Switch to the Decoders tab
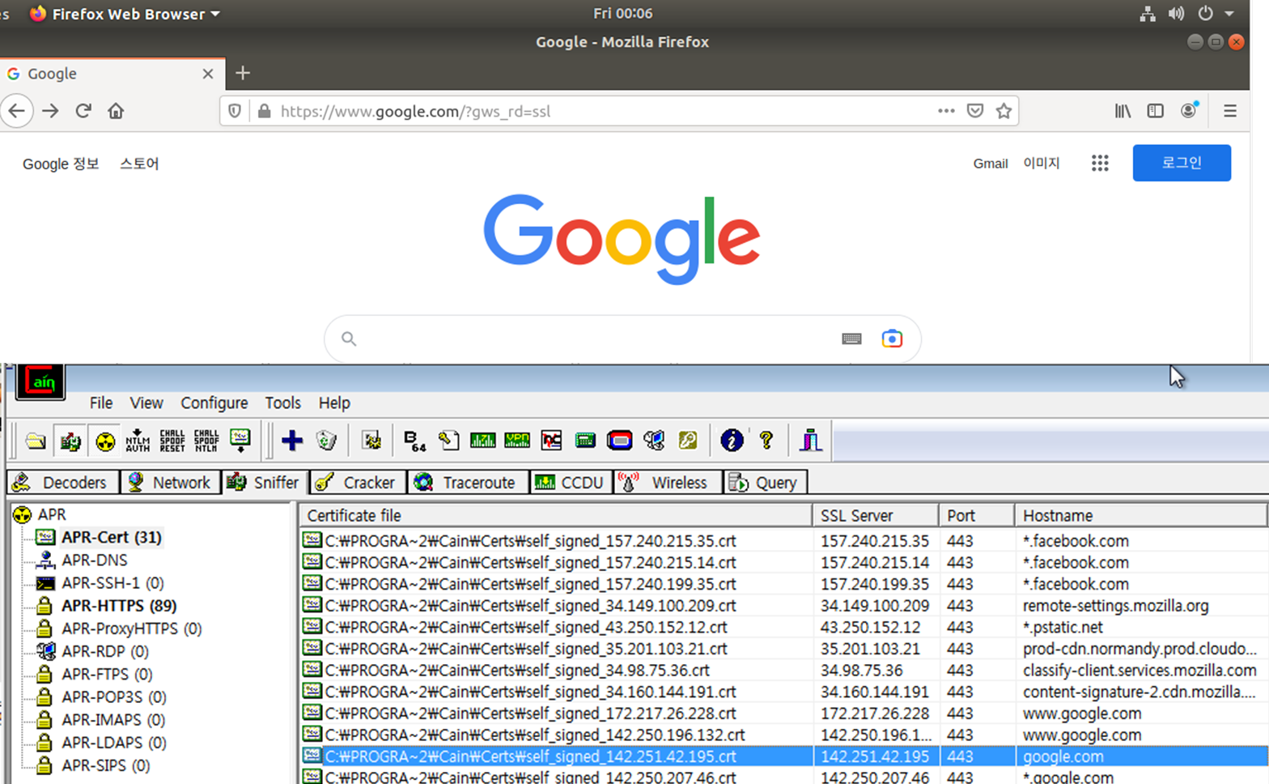The width and height of the screenshot is (1269, 784). (x=62, y=483)
